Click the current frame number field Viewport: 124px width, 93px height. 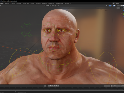pos(107,86)
